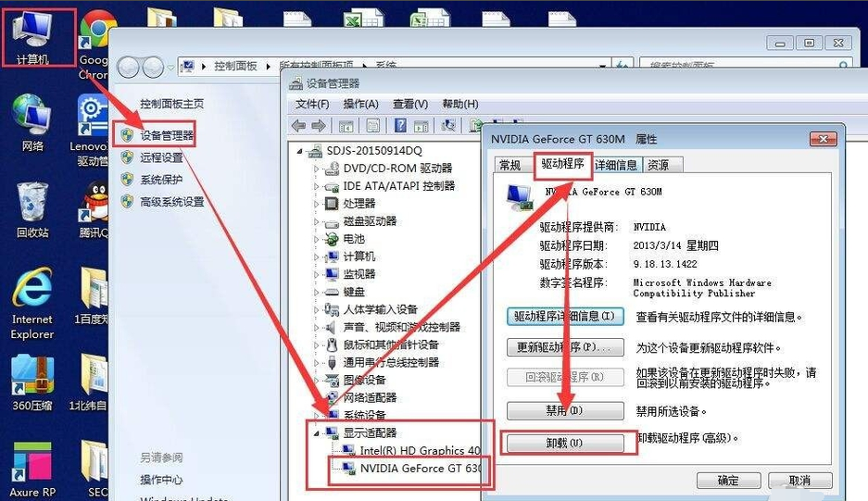Open the 360压缩 desktop shortcut
868x501 pixels.
(32, 384)
